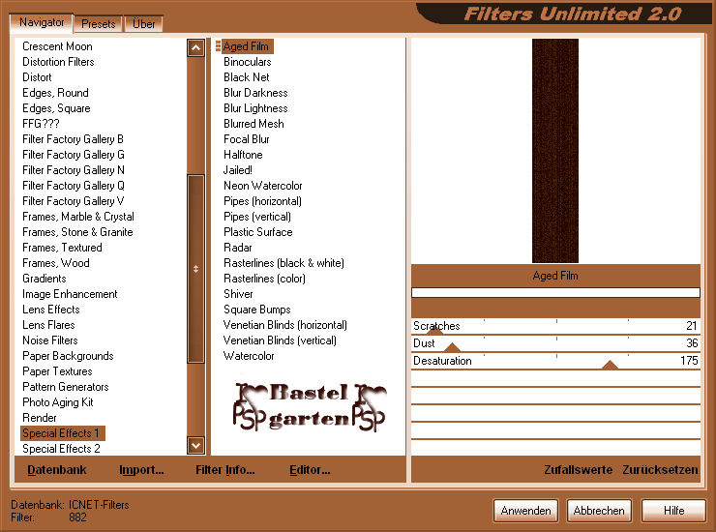
Task: Select Blur Darkness filter
Action: pos(255,93)
